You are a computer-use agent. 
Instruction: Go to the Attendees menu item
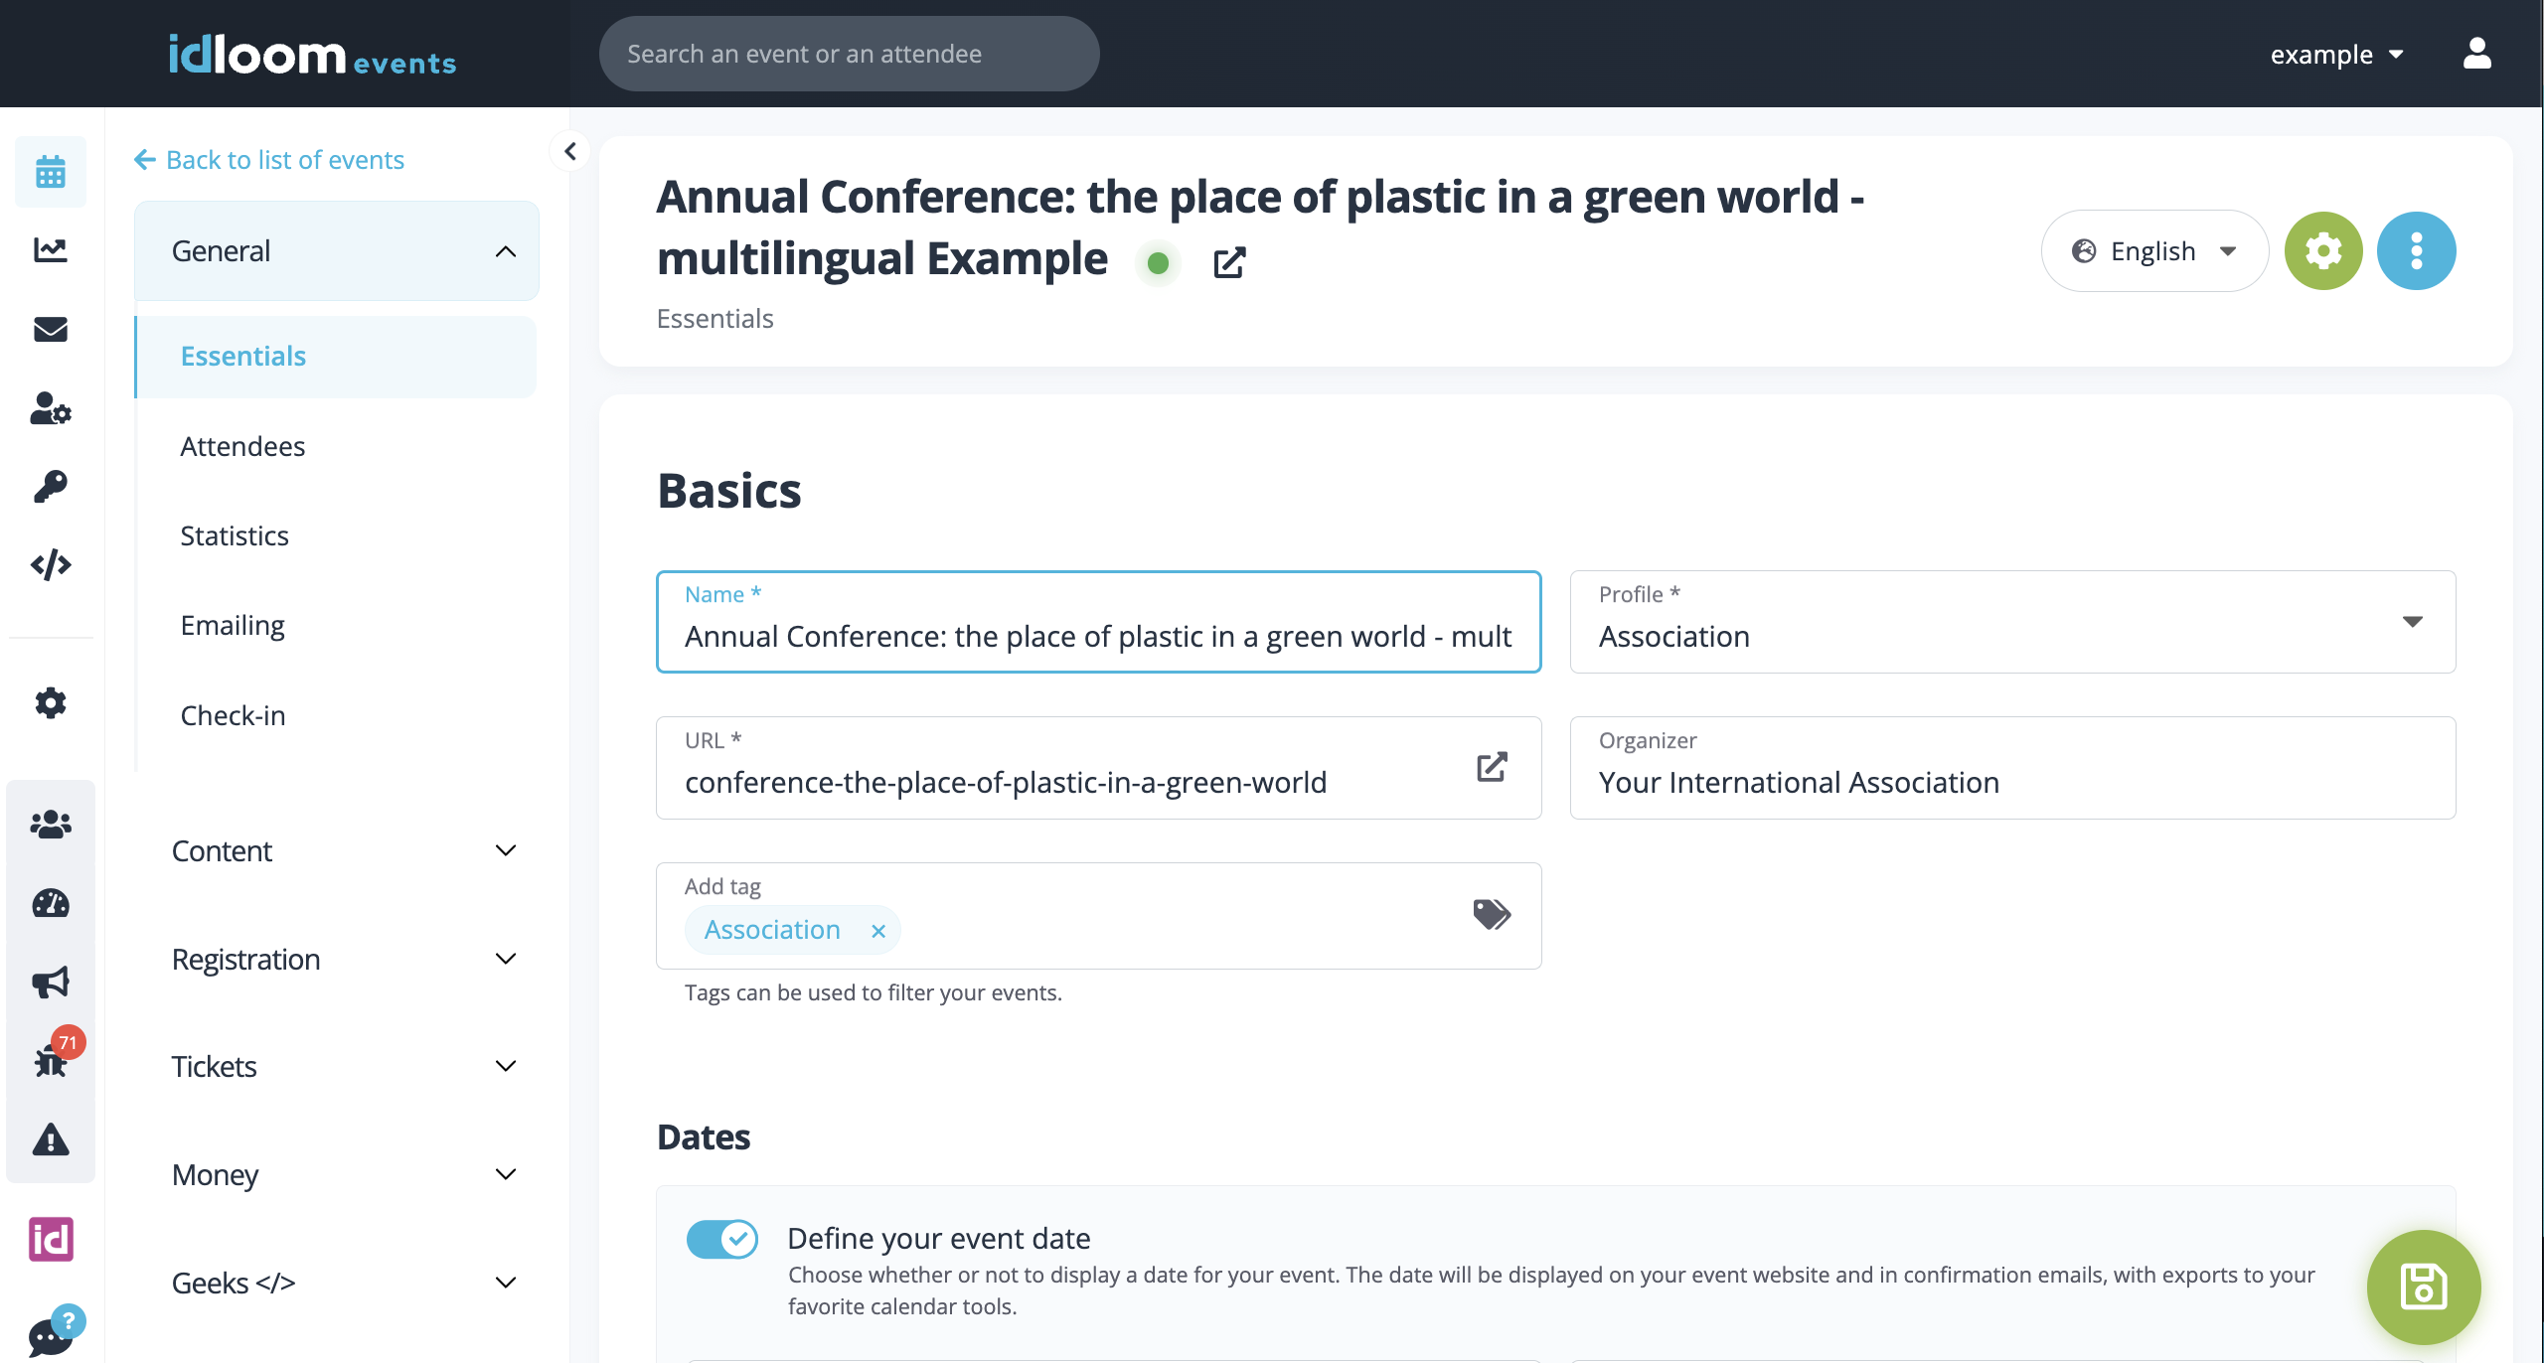(242, 447)
